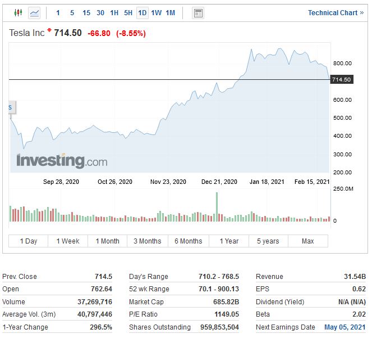Click the Investing.com logo watermark

click(x=62, y=161)
